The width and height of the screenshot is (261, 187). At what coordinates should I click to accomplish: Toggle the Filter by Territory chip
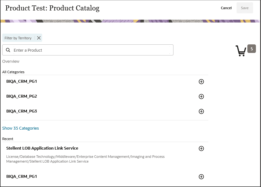(x=18, y=38)
